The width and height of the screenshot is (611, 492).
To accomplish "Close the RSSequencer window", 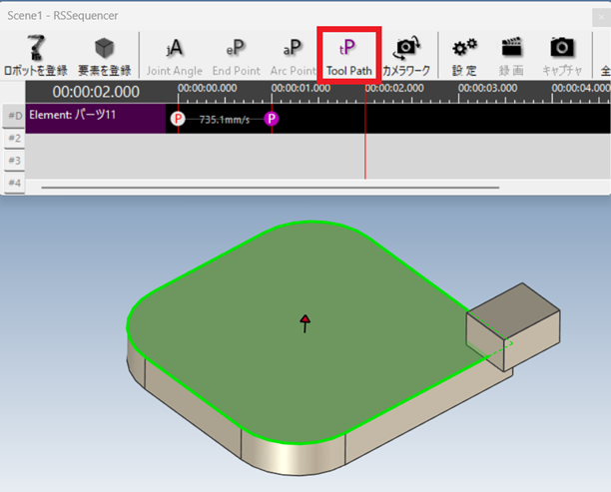I will pyautogui.click(x=601, y=17).
